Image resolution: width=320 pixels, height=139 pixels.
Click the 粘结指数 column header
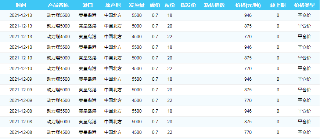(x=214, y=5)
